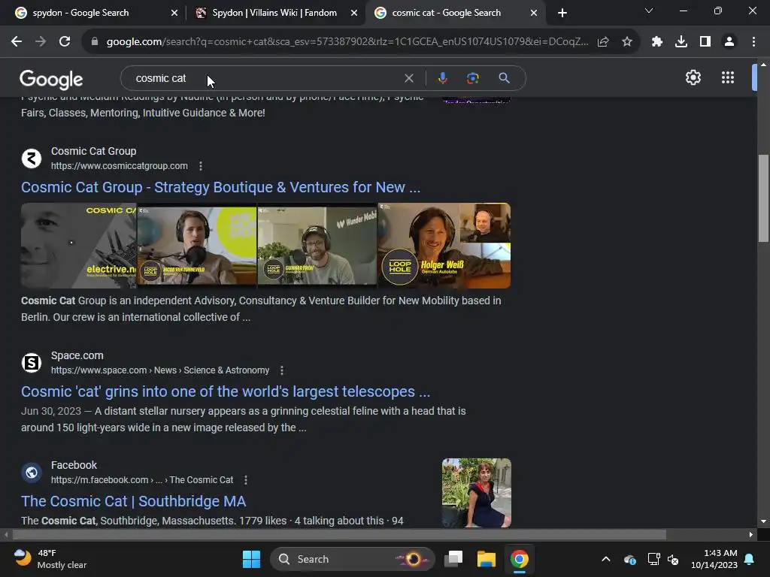Close the Spydon Villains Wiki tab
770x577 pixels.
click(353, 14)
